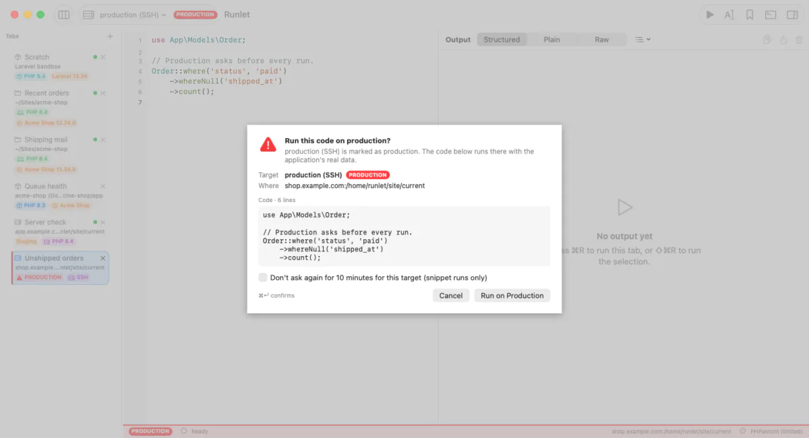This screenshot has height=438, width=809.
Task: Click the large play icon in the output pane
Action: [625, 208]
